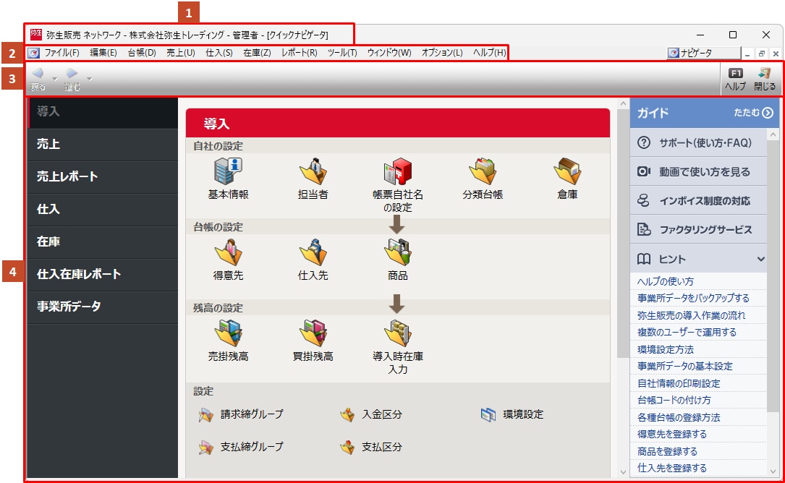Open the 分類台帳 folder icon
The image size is (785, 483).
click(x=482, y=172)
